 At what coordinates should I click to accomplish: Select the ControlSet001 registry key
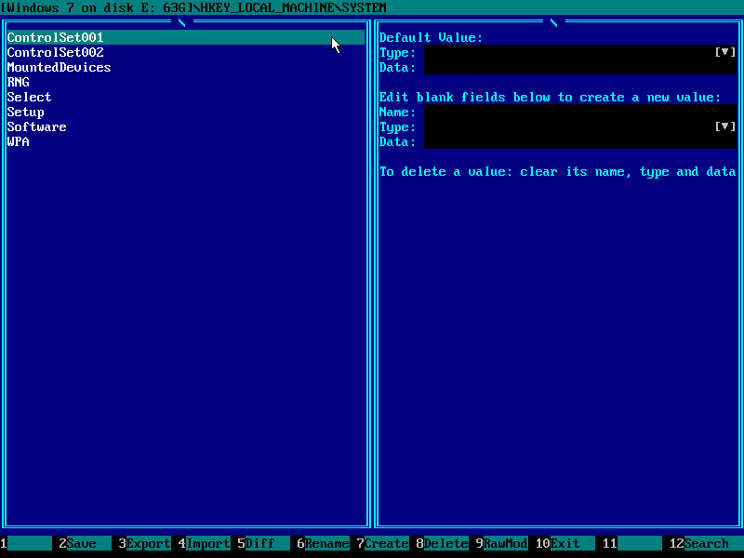[185, 37]
